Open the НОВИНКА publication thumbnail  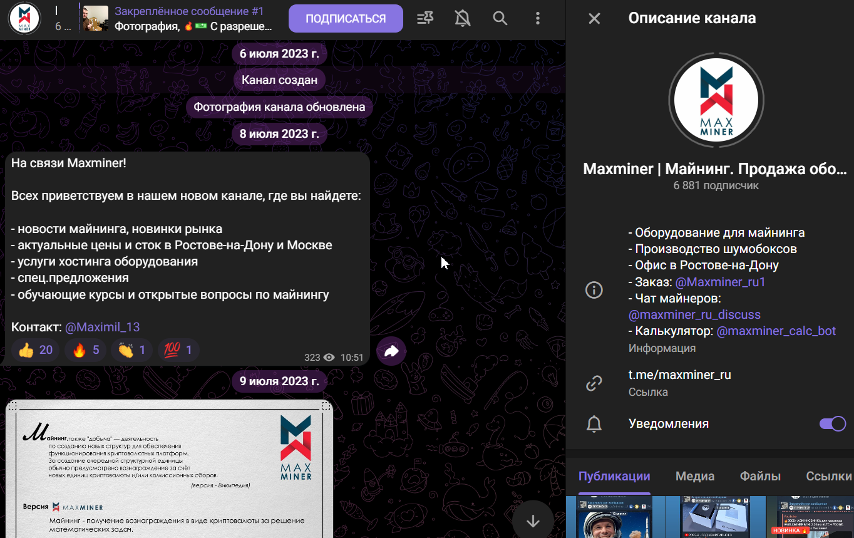810,517
